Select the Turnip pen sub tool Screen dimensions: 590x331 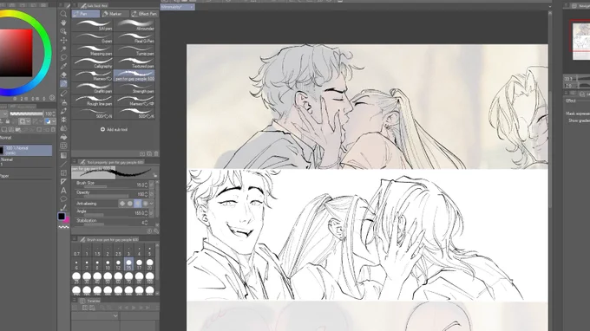click(134, 51)
